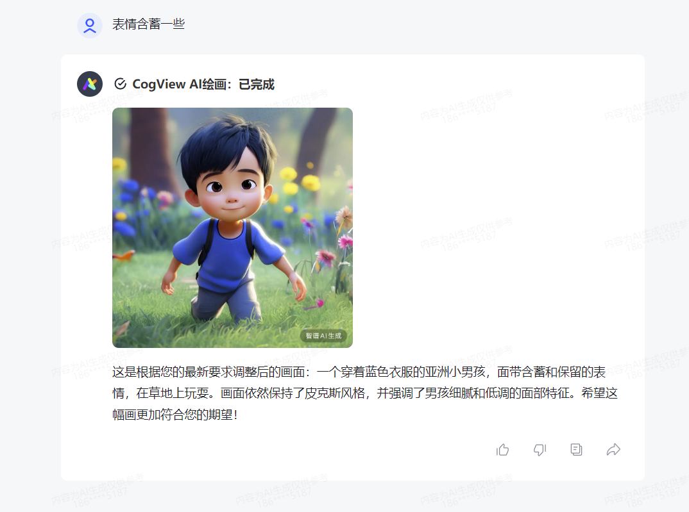
Task: Click the circled checkmark before CogView
Action: [x=120, y=84]
